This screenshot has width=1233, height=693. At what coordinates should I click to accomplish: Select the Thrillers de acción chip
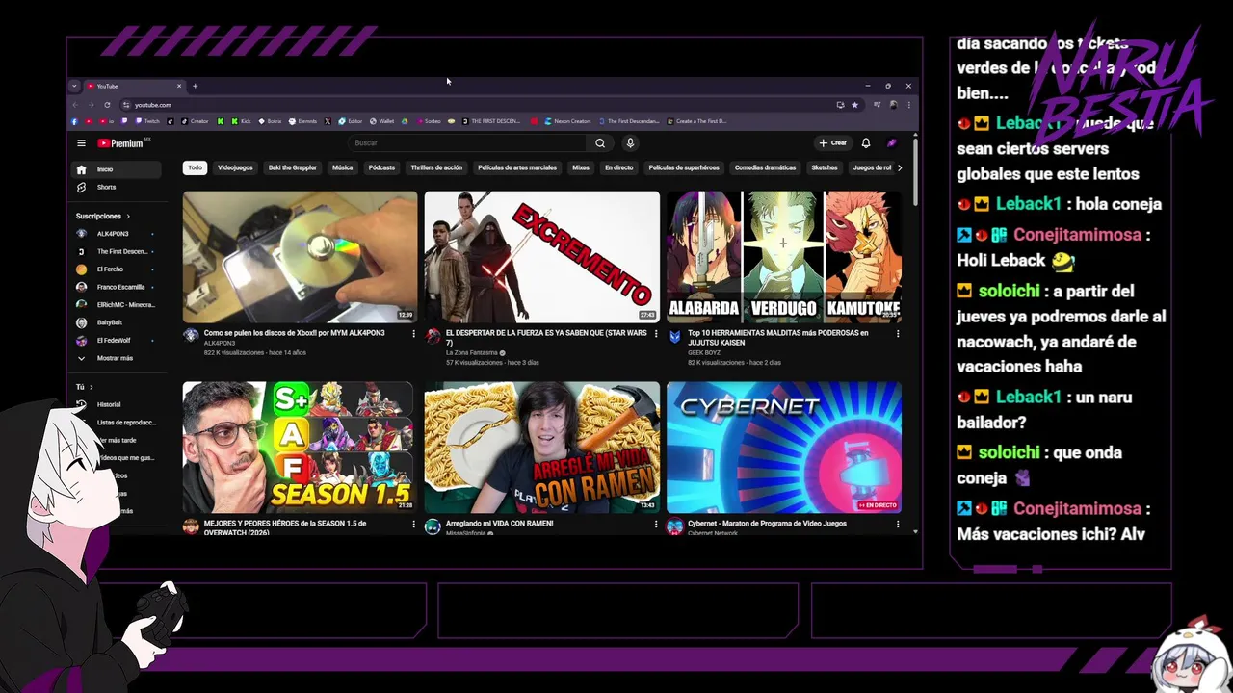coord(436,167)
